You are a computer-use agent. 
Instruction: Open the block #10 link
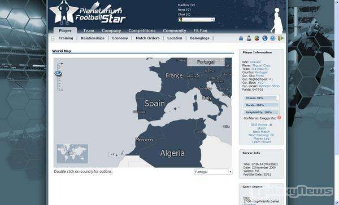point(260,83)
